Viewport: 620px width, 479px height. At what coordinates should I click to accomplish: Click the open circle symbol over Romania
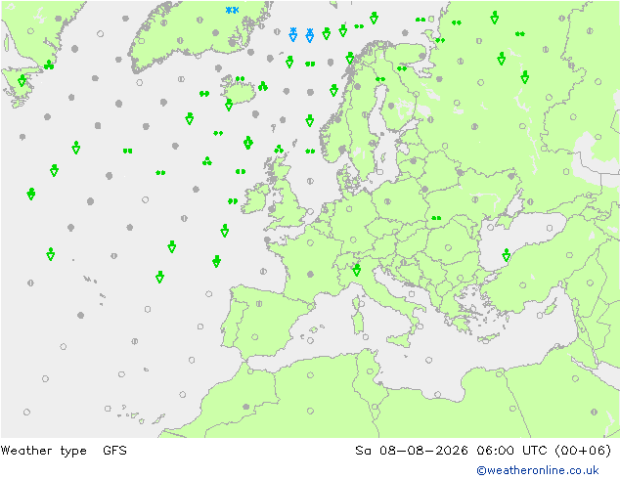pyautogui.click(x=448, y=247)
